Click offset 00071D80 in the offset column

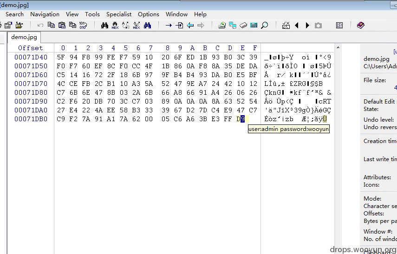click(x=31, y=92)
